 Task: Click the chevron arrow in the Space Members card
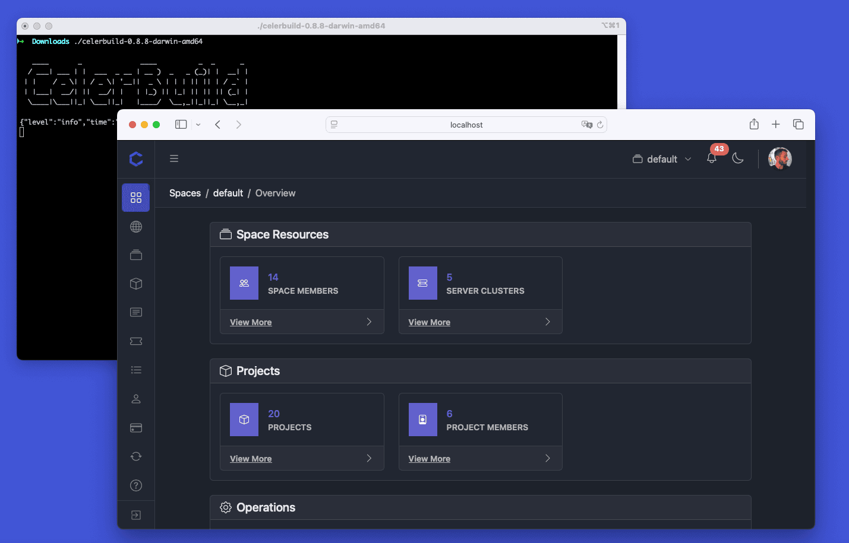369,322
